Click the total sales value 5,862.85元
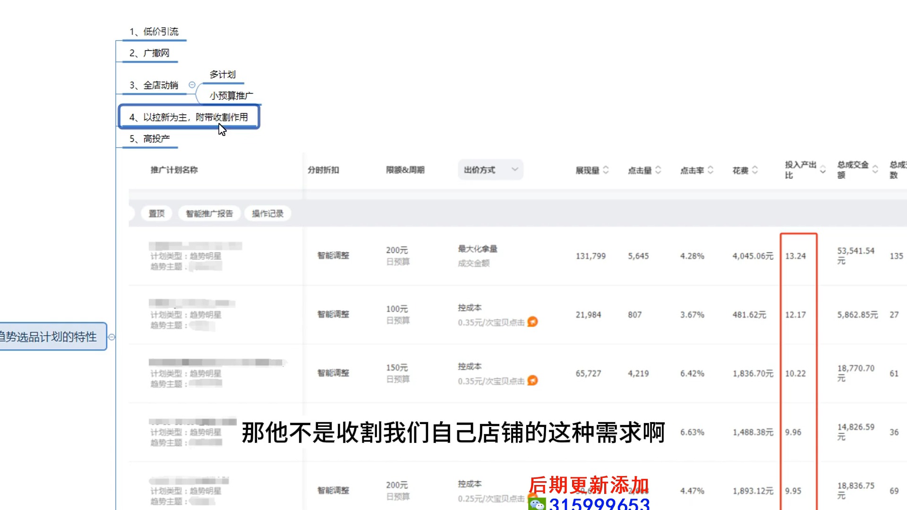This screenshot has width=907, height=510. (x=857, y=314)
